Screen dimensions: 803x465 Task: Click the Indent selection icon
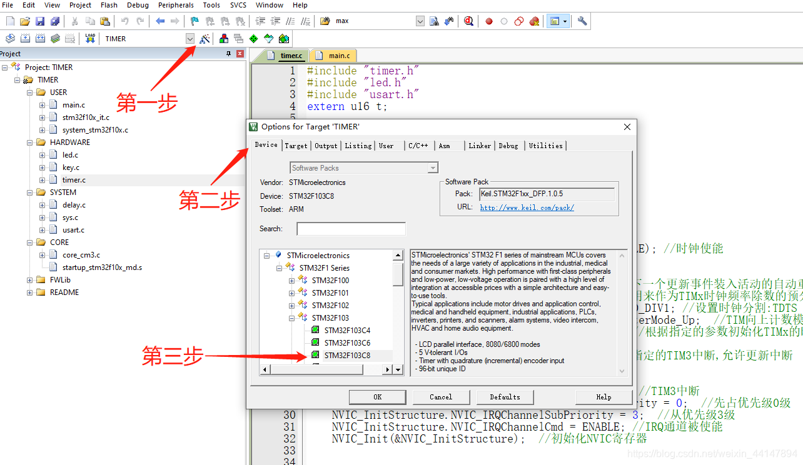(261, 21)
